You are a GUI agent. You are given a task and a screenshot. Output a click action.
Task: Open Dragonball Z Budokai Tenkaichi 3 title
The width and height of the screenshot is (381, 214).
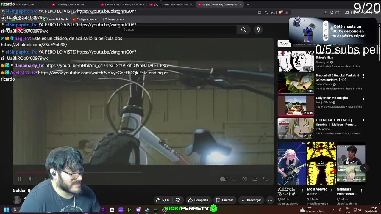(x=337, y=78)
